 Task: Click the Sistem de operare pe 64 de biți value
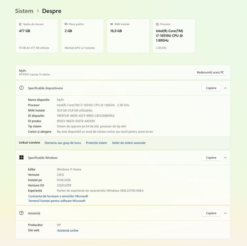point(91,126)
